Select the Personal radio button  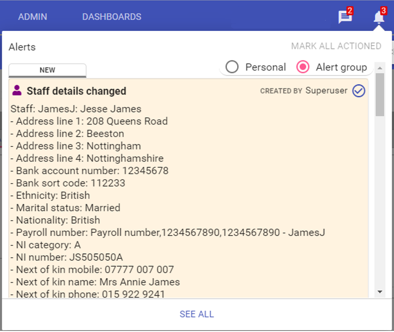(x=232, y=67)
